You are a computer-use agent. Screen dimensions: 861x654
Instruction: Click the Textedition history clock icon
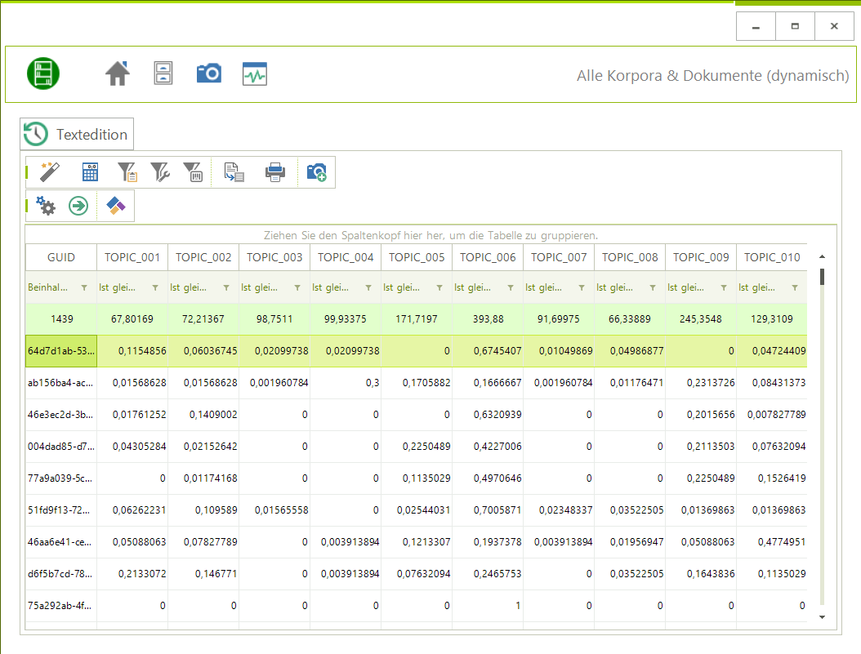click(36, 134)
